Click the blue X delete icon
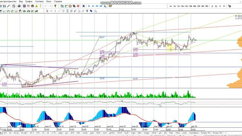242x136 pixels. click(x=84, y=6)
